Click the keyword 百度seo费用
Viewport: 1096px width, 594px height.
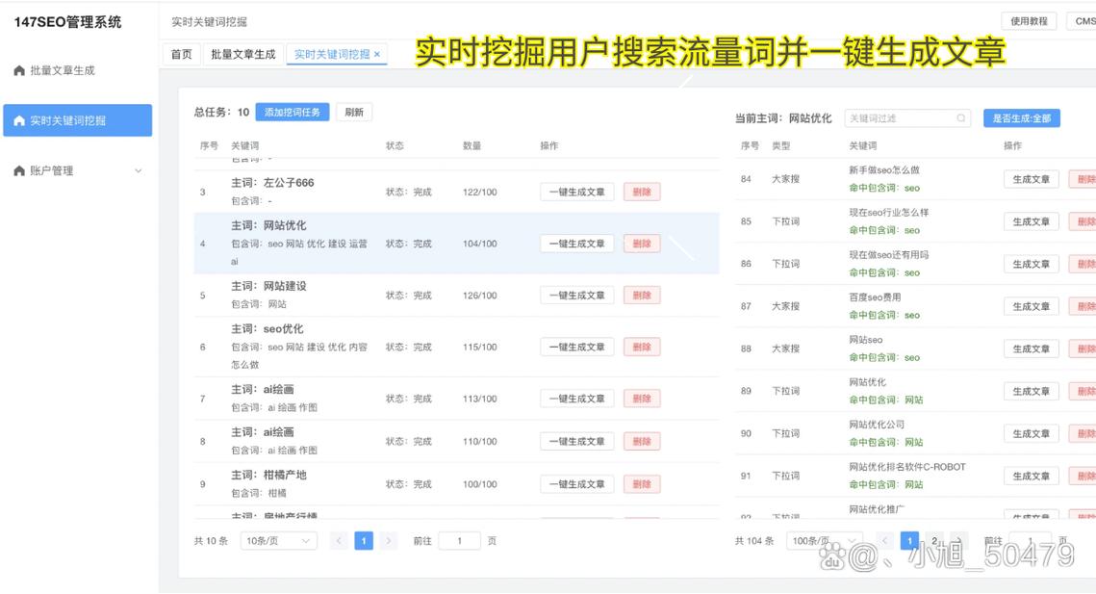click(x=875, y=297)
